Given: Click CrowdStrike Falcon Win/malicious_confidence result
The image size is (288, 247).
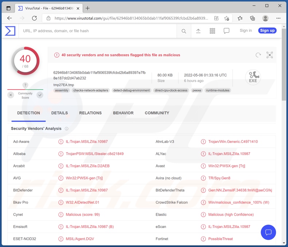Looking at the screenshot, I should (238, 202).
